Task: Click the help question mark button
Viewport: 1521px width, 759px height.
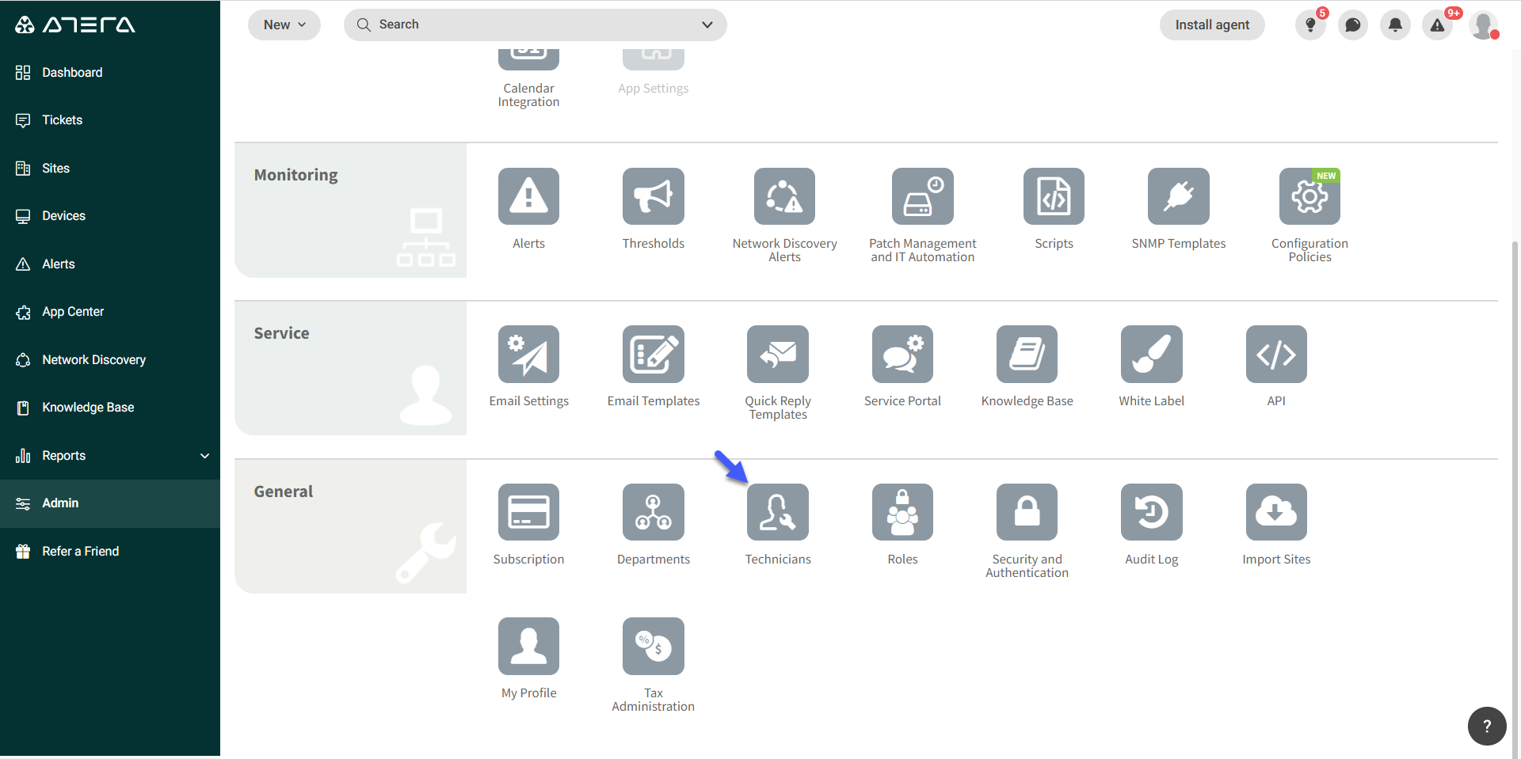Action: pos(1487,726)
